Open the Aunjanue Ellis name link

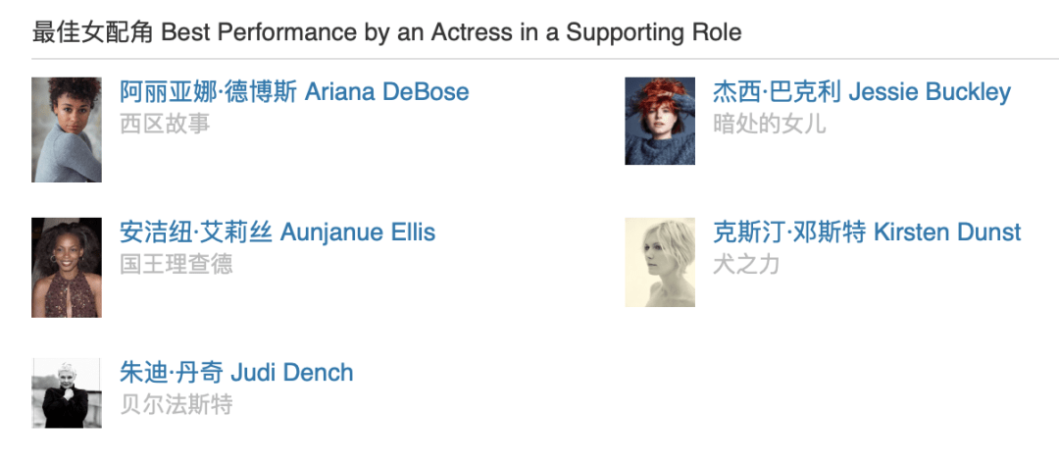coord(357,232)
